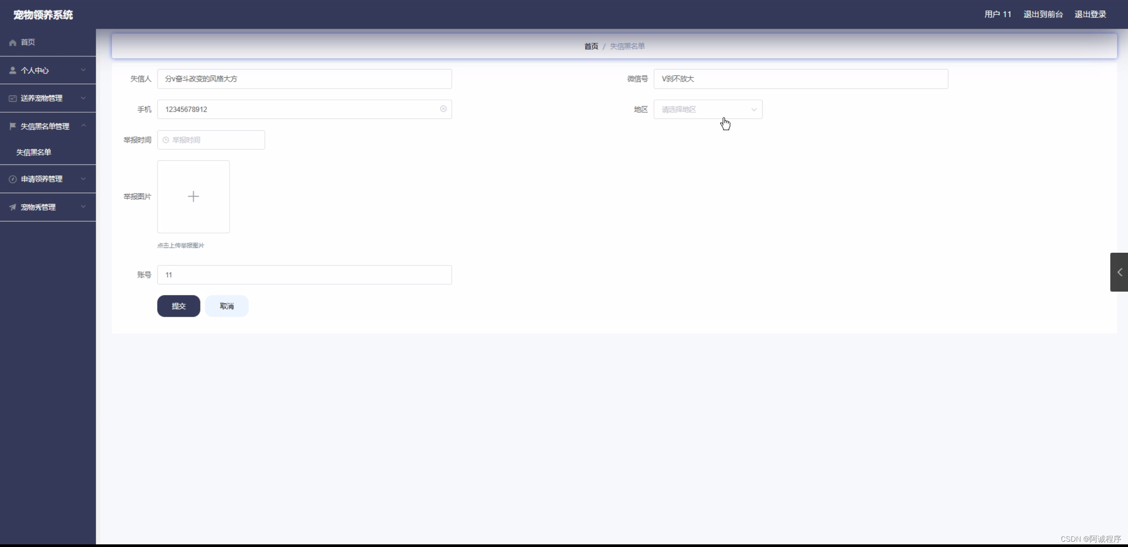Click the home icon in the sidebar
The image size is (1128, 547).
13,42
